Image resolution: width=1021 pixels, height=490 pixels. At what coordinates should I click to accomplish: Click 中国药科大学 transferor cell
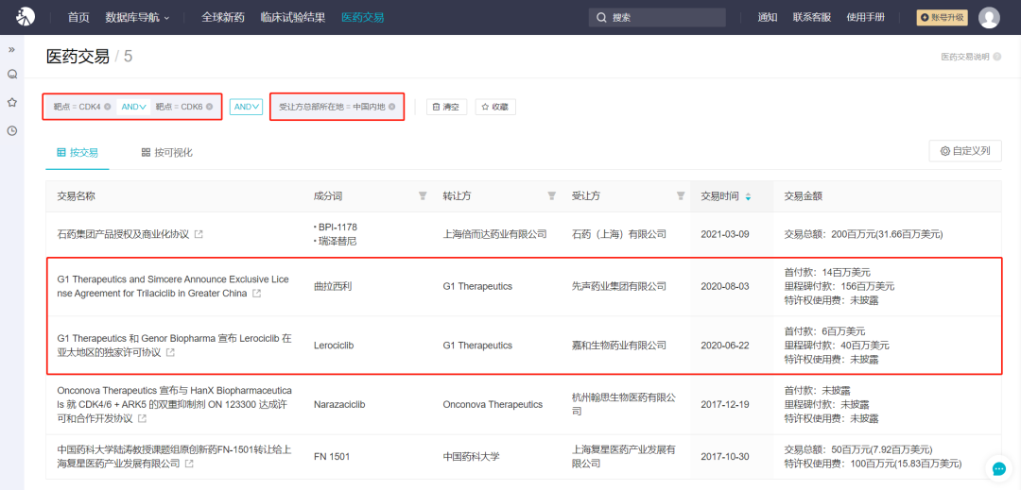point(471,456)
